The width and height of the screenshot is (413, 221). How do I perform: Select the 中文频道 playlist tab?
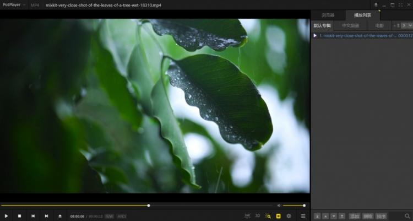[350, 25]
